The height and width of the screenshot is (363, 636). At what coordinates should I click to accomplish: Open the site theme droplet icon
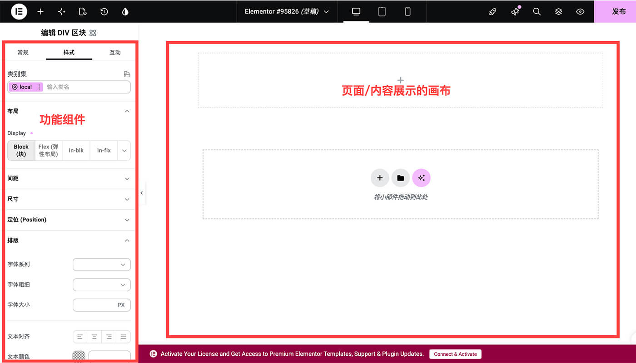coord(125,12)
